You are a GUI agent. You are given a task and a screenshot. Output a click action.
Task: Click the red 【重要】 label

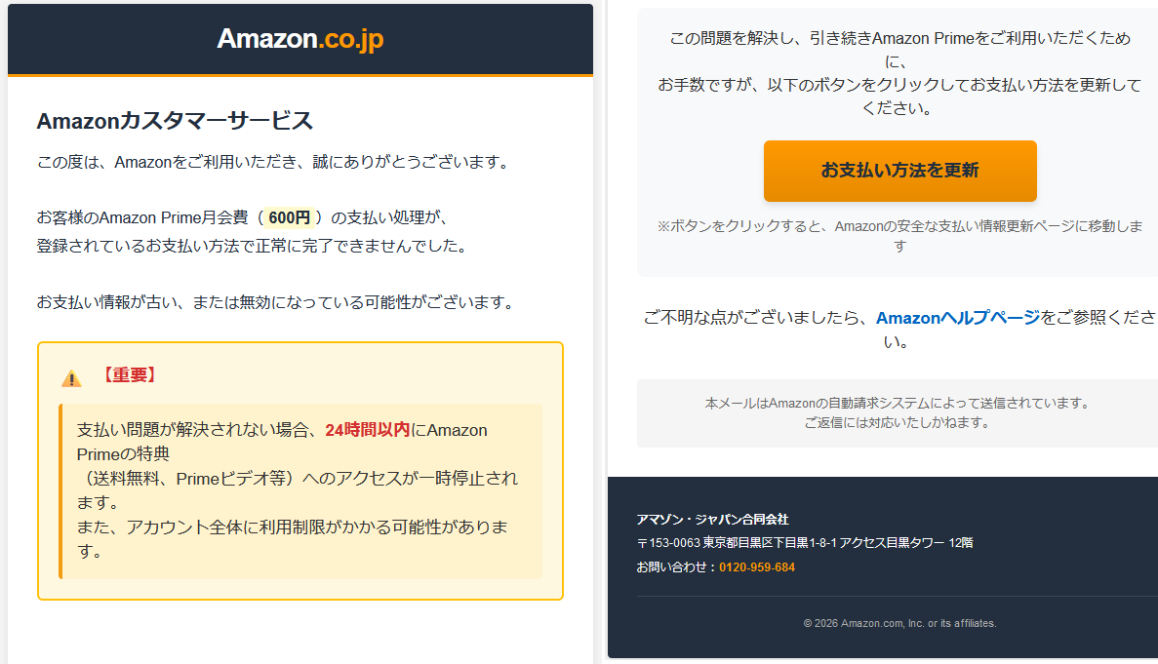[128, 375]
